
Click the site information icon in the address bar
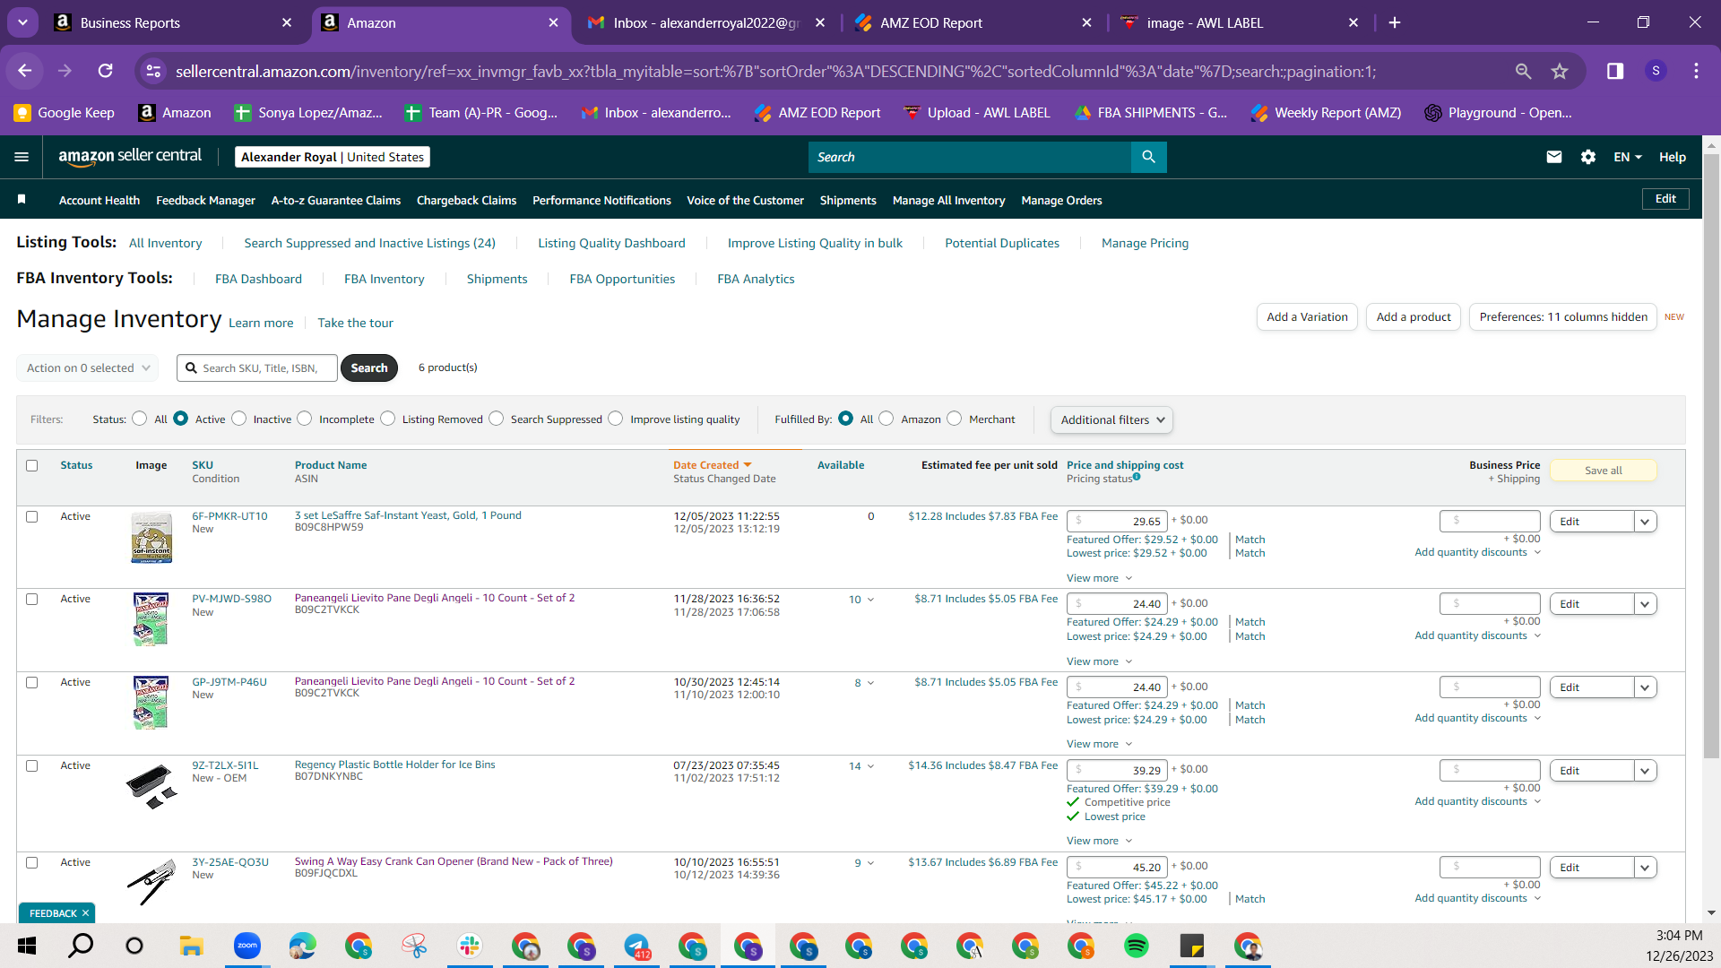coord(154,71)
